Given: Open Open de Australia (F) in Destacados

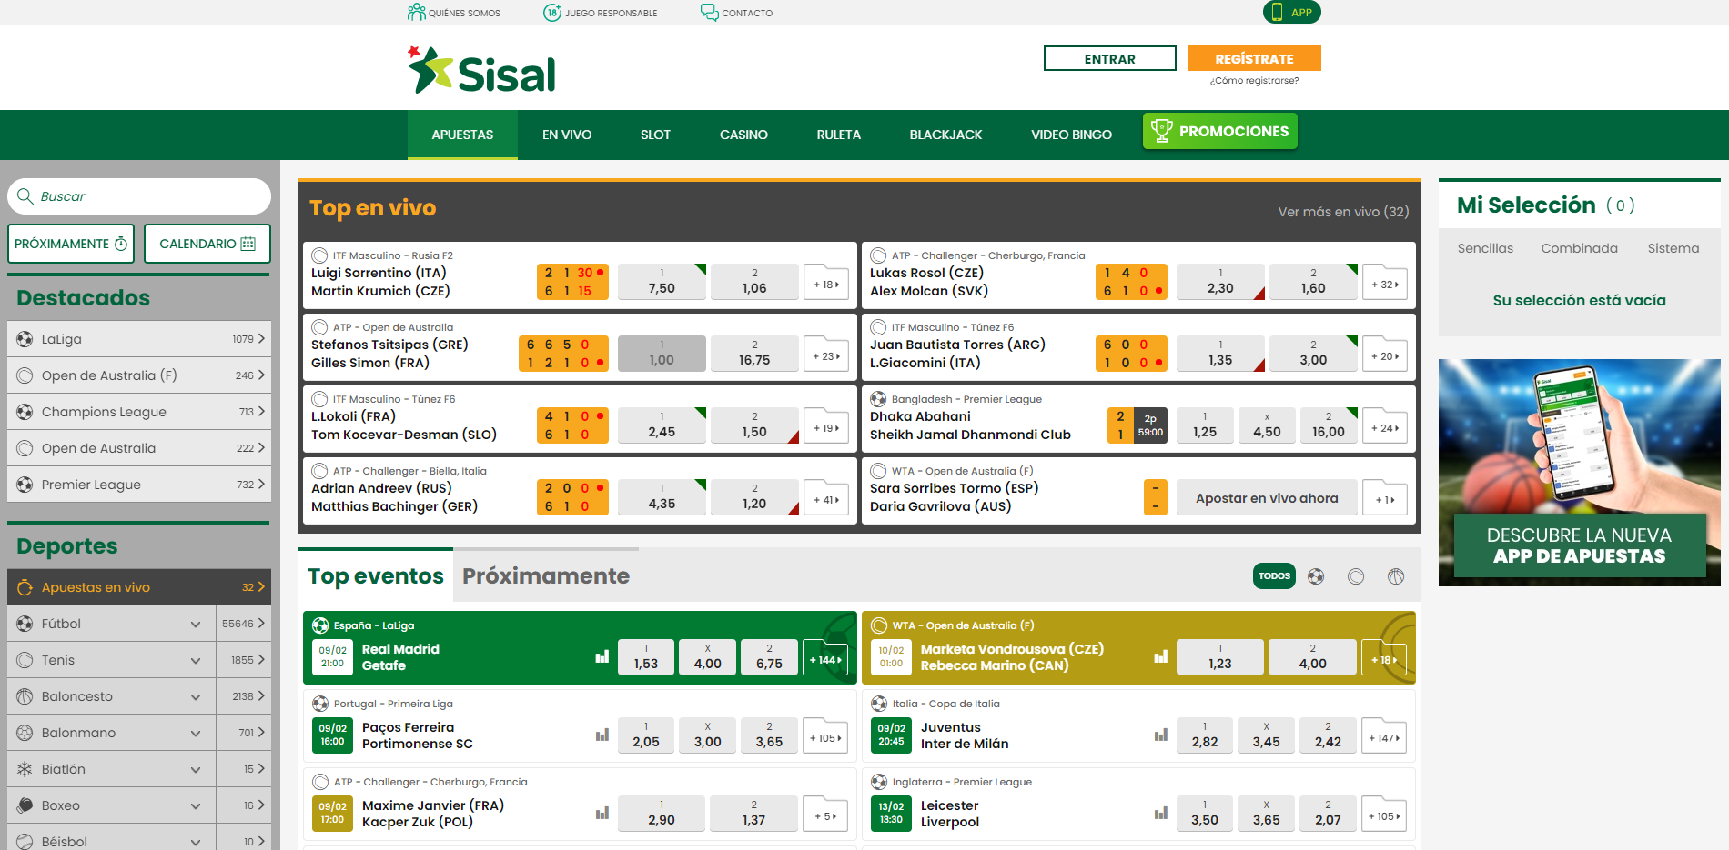Looking at the screenshot, I should tap(139, 375).
